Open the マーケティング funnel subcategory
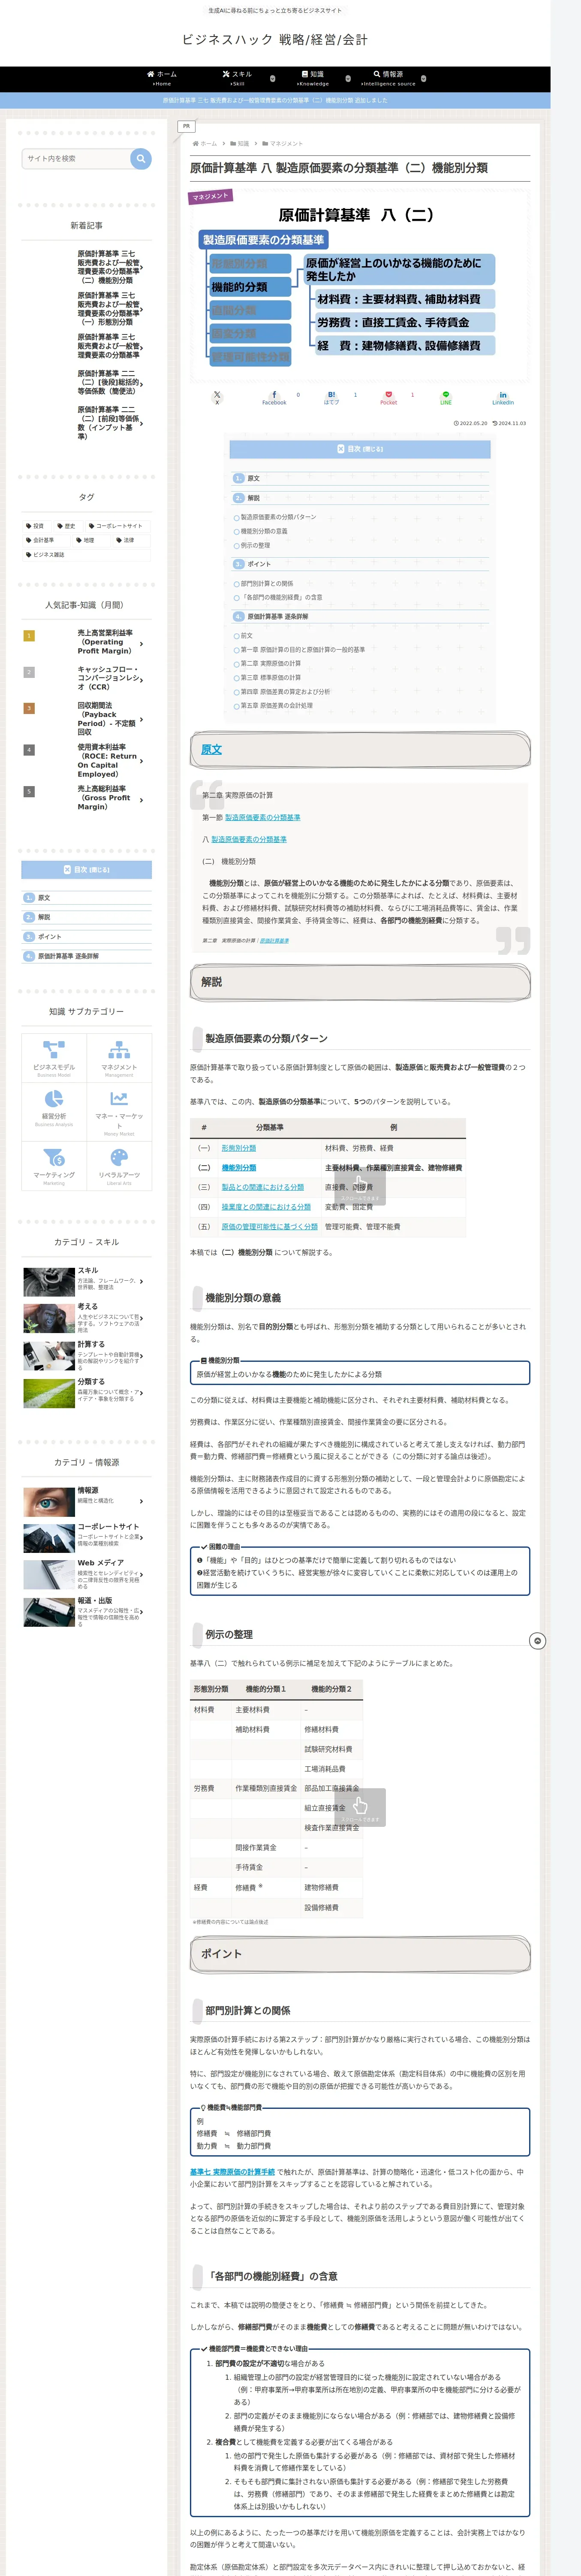This screenshot has width=581, height=2576. (x=54, y=1166)
